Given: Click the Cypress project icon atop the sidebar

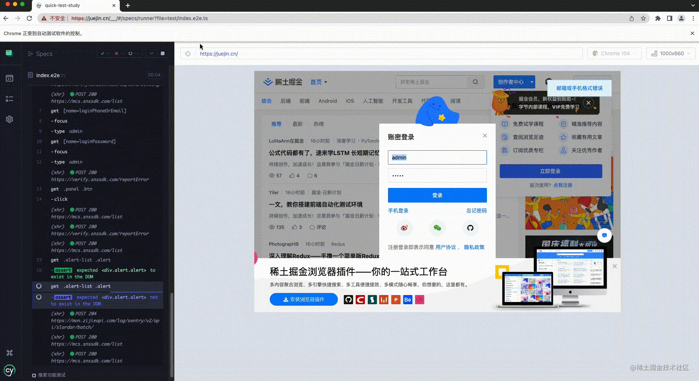Looking at the screenshot, I should point(9,53).
